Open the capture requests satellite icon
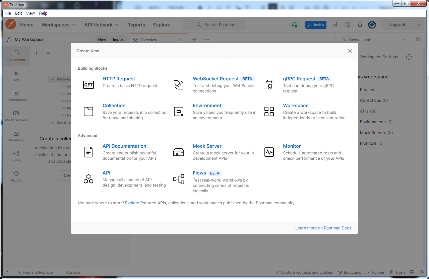 tap(336, 25)
